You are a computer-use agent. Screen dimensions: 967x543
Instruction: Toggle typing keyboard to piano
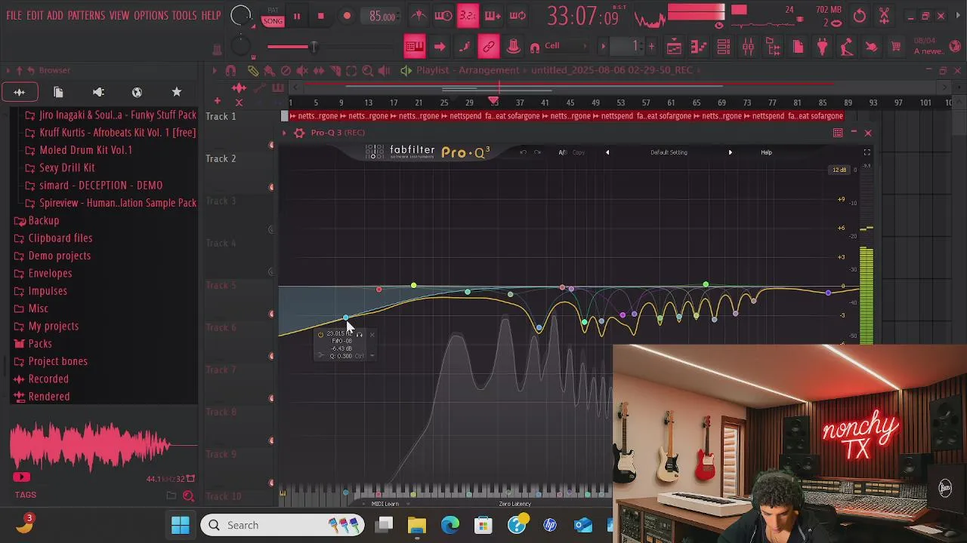(415, 47)
